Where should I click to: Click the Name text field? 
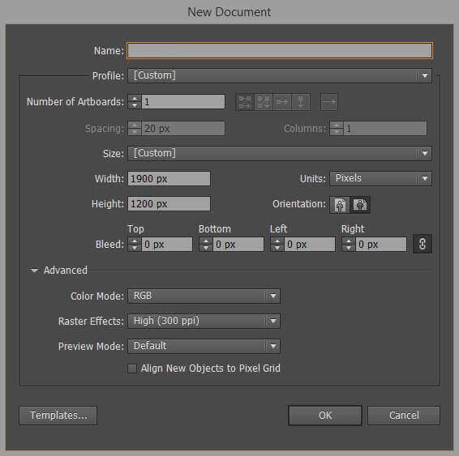(x=280, y=51)
